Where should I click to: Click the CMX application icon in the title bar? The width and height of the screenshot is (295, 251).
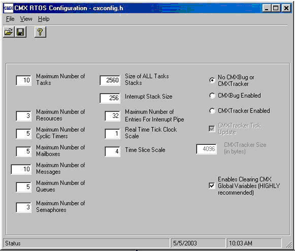9,8
